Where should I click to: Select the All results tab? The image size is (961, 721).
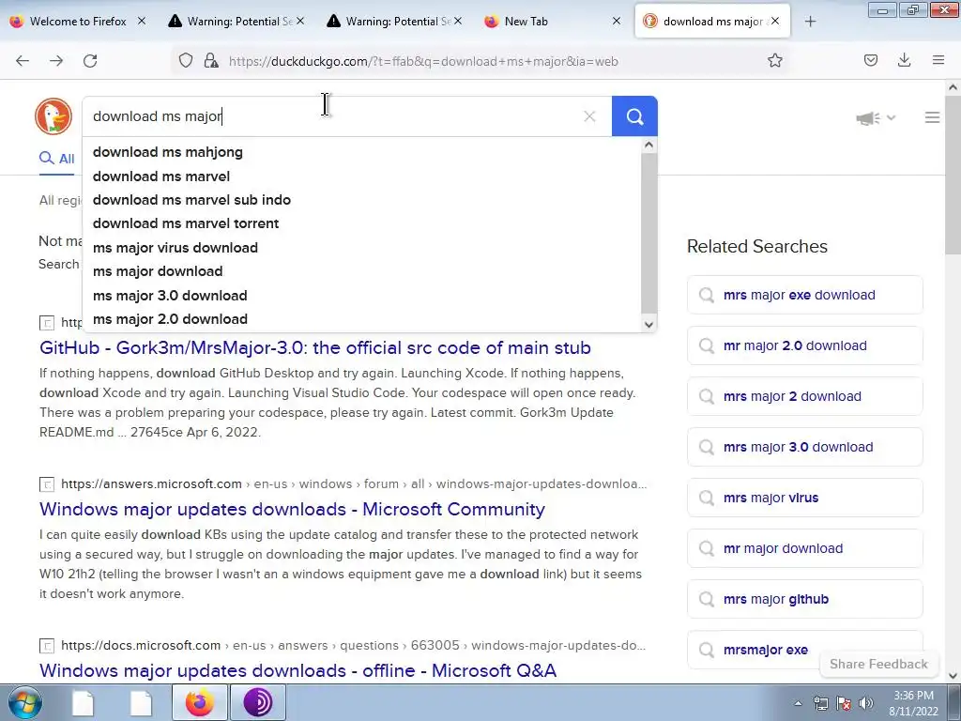tap(57, 159)
